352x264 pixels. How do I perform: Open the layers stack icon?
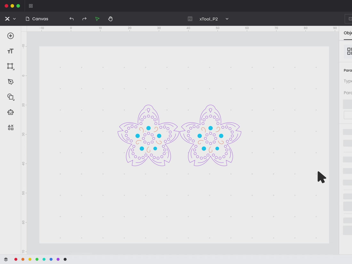click(6, 259)
